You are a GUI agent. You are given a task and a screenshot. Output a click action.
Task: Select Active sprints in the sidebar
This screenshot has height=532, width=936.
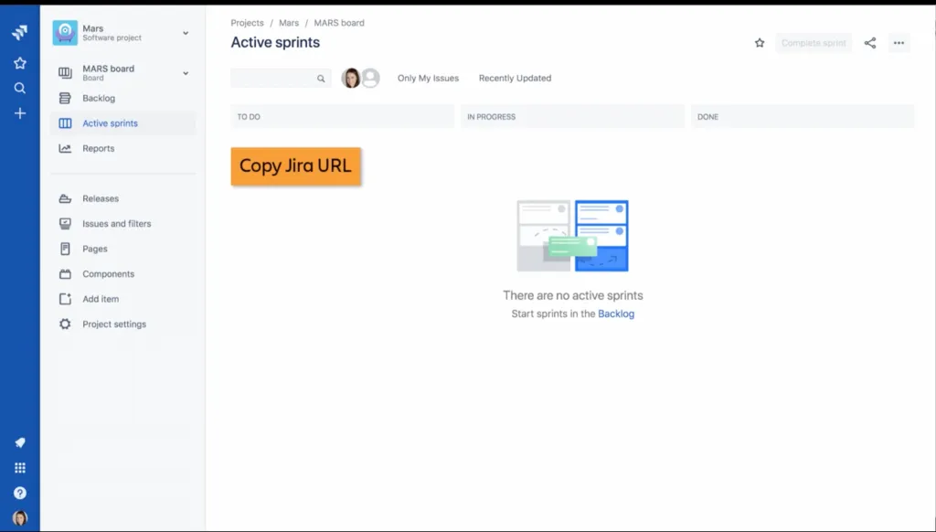click(x=123, y=123)
